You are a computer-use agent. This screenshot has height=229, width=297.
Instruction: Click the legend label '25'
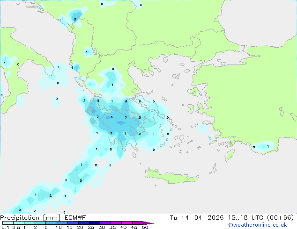pos(91,227)
